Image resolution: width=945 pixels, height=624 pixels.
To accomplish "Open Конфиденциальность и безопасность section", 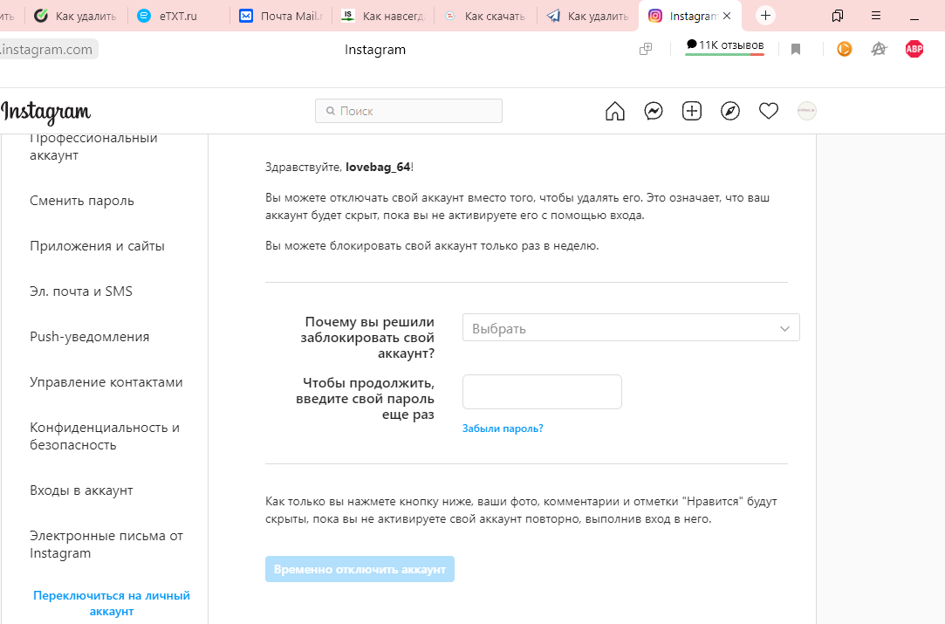I will [105, 435].
